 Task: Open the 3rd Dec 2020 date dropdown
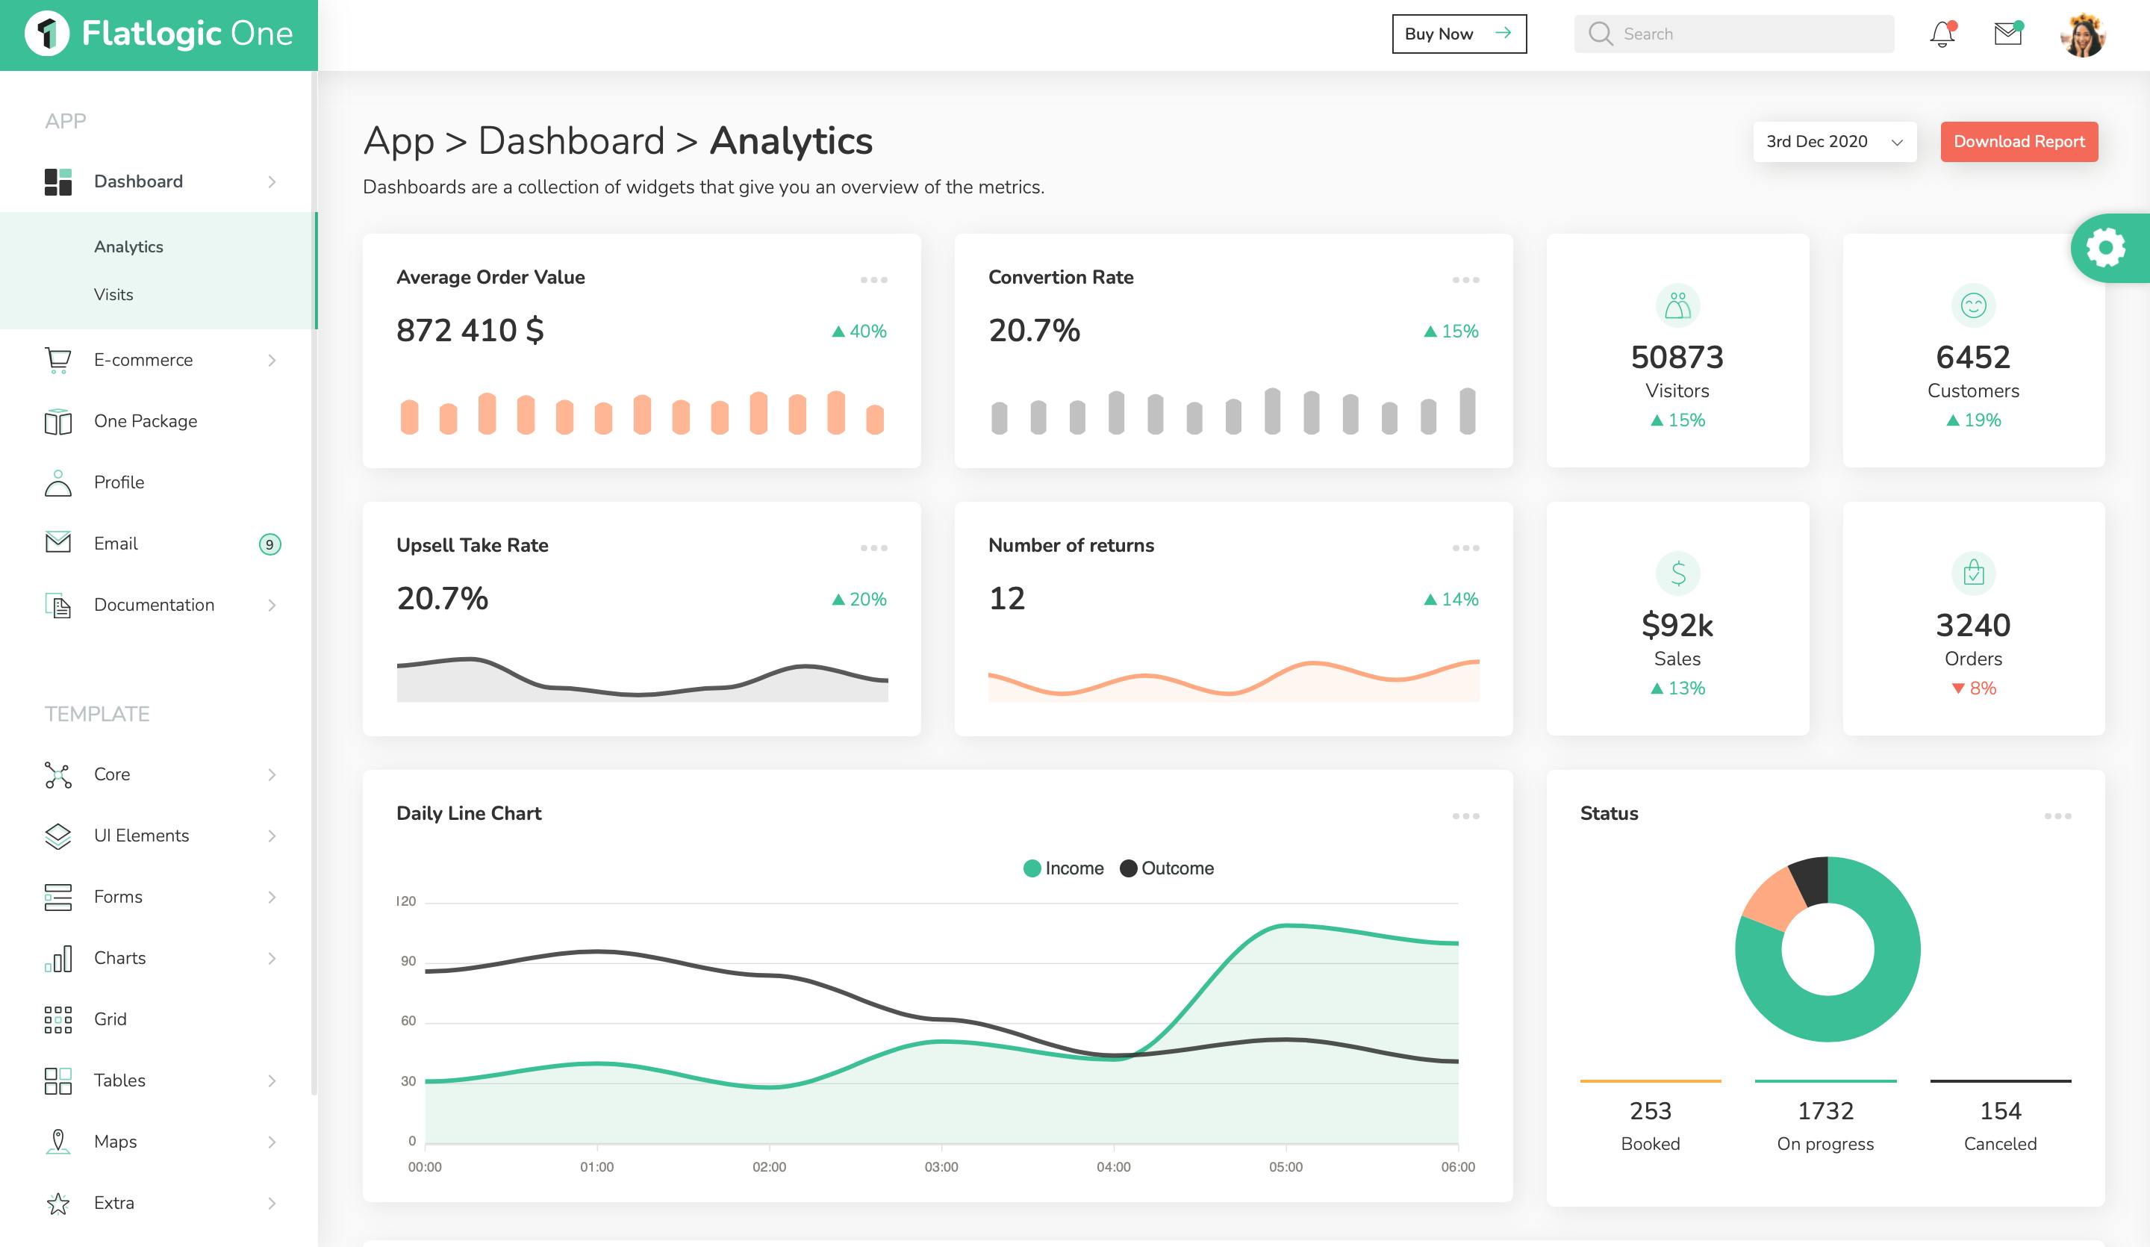pos(1834,142)
